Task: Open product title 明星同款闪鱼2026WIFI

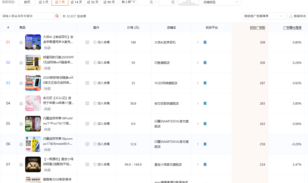Action: click(58, 60)
